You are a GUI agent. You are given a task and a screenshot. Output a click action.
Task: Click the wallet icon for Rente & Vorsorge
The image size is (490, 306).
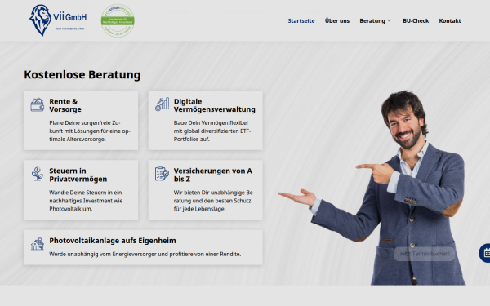38,104
